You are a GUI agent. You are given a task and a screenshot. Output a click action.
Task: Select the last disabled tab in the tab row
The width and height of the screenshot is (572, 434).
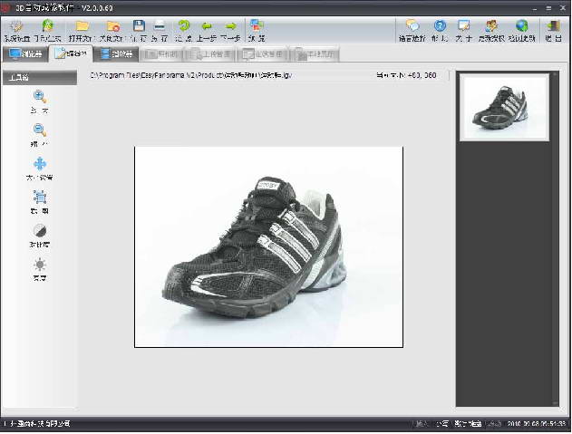(x=315, y=54)
